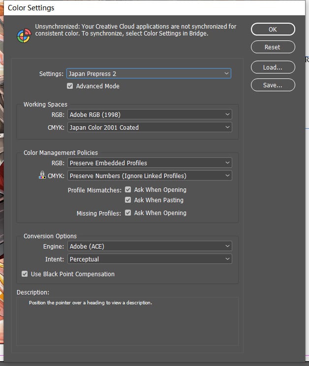This screenshot has width=309, height=366.
Task: Click the Color Management Policies heading
Action: 61,152
